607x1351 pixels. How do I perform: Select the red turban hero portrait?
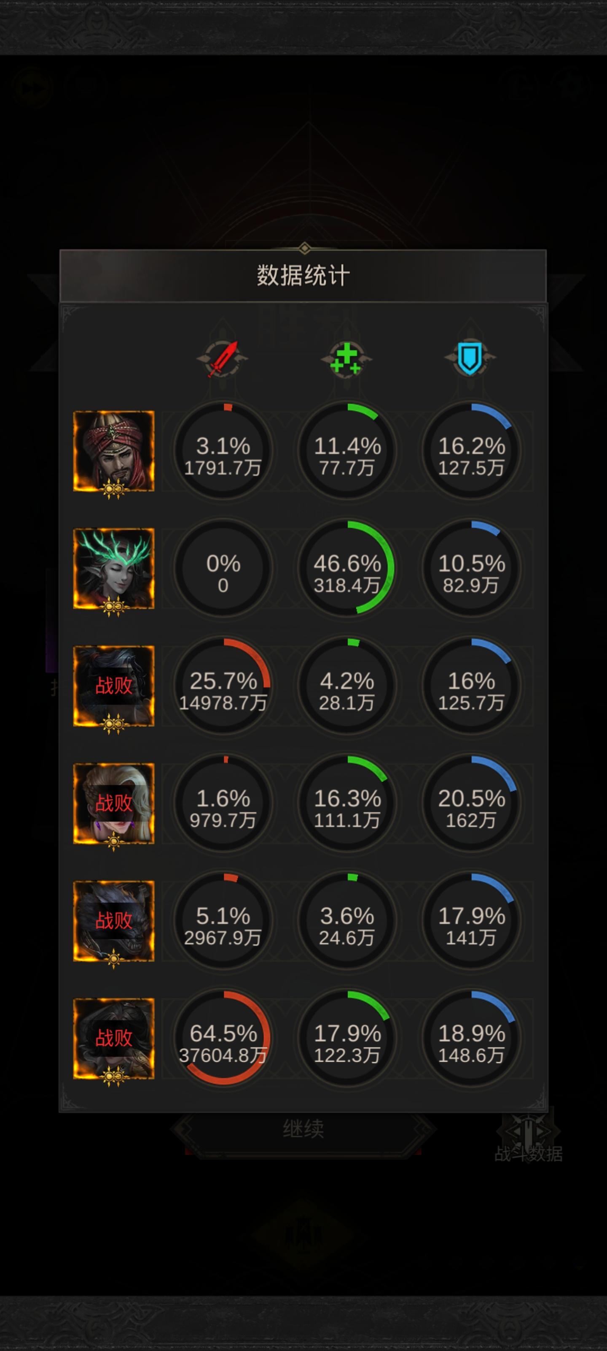pos(114,452)
